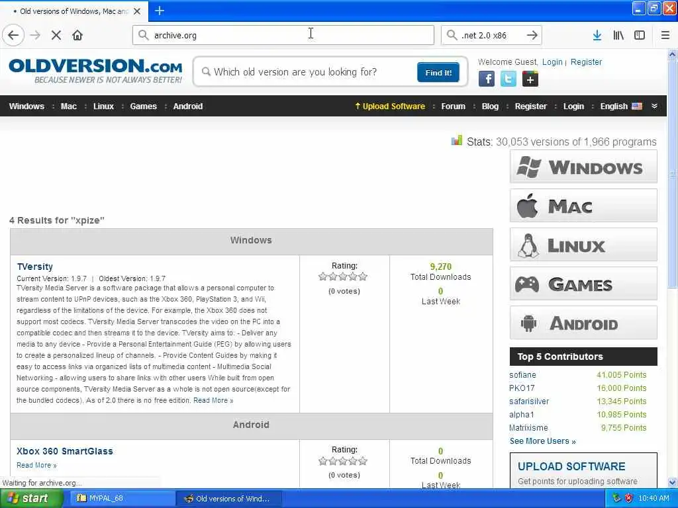Viewport: 678px width, 508px height.
Task: Click the Android category banner with the robot
Action: [x=583, y=323]
